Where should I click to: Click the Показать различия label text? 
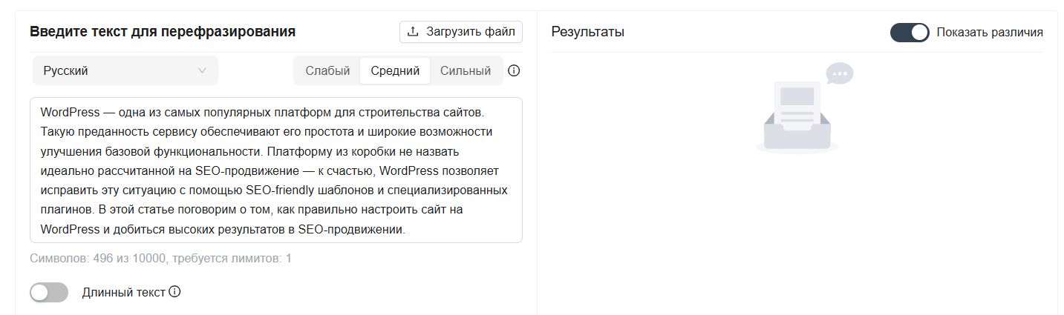point(989,33)
